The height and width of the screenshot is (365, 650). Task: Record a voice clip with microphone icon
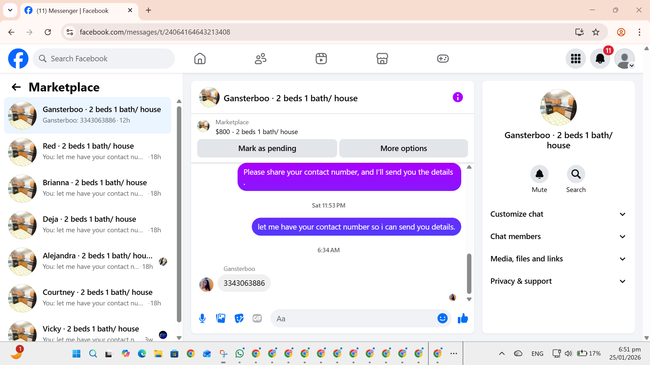click(x=202, y=318)
